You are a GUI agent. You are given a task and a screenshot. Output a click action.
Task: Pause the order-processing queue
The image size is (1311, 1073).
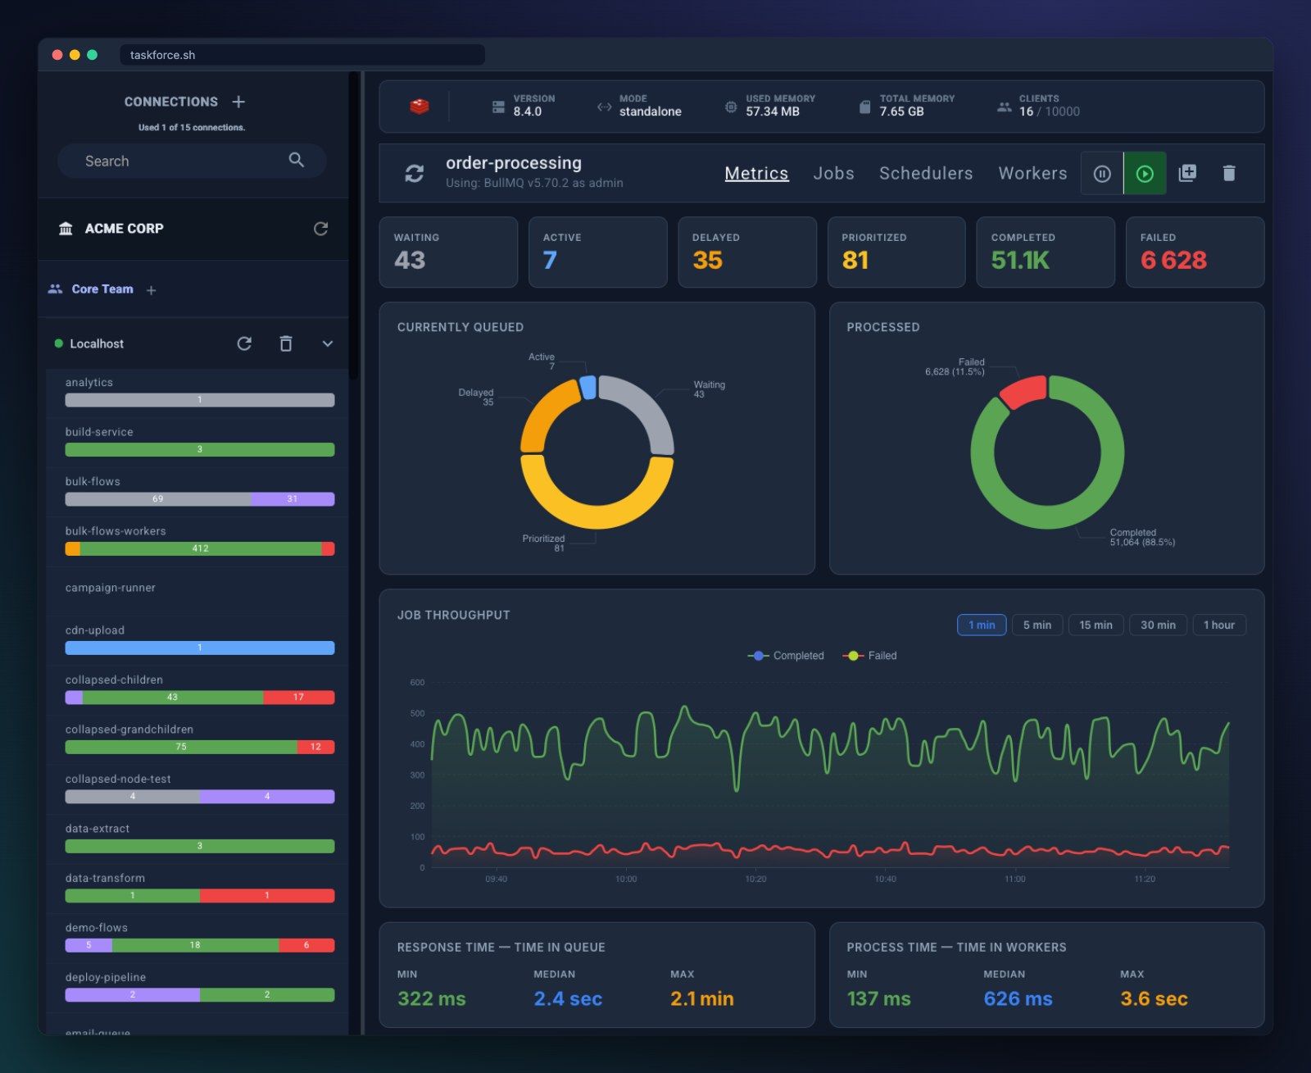1102,174
